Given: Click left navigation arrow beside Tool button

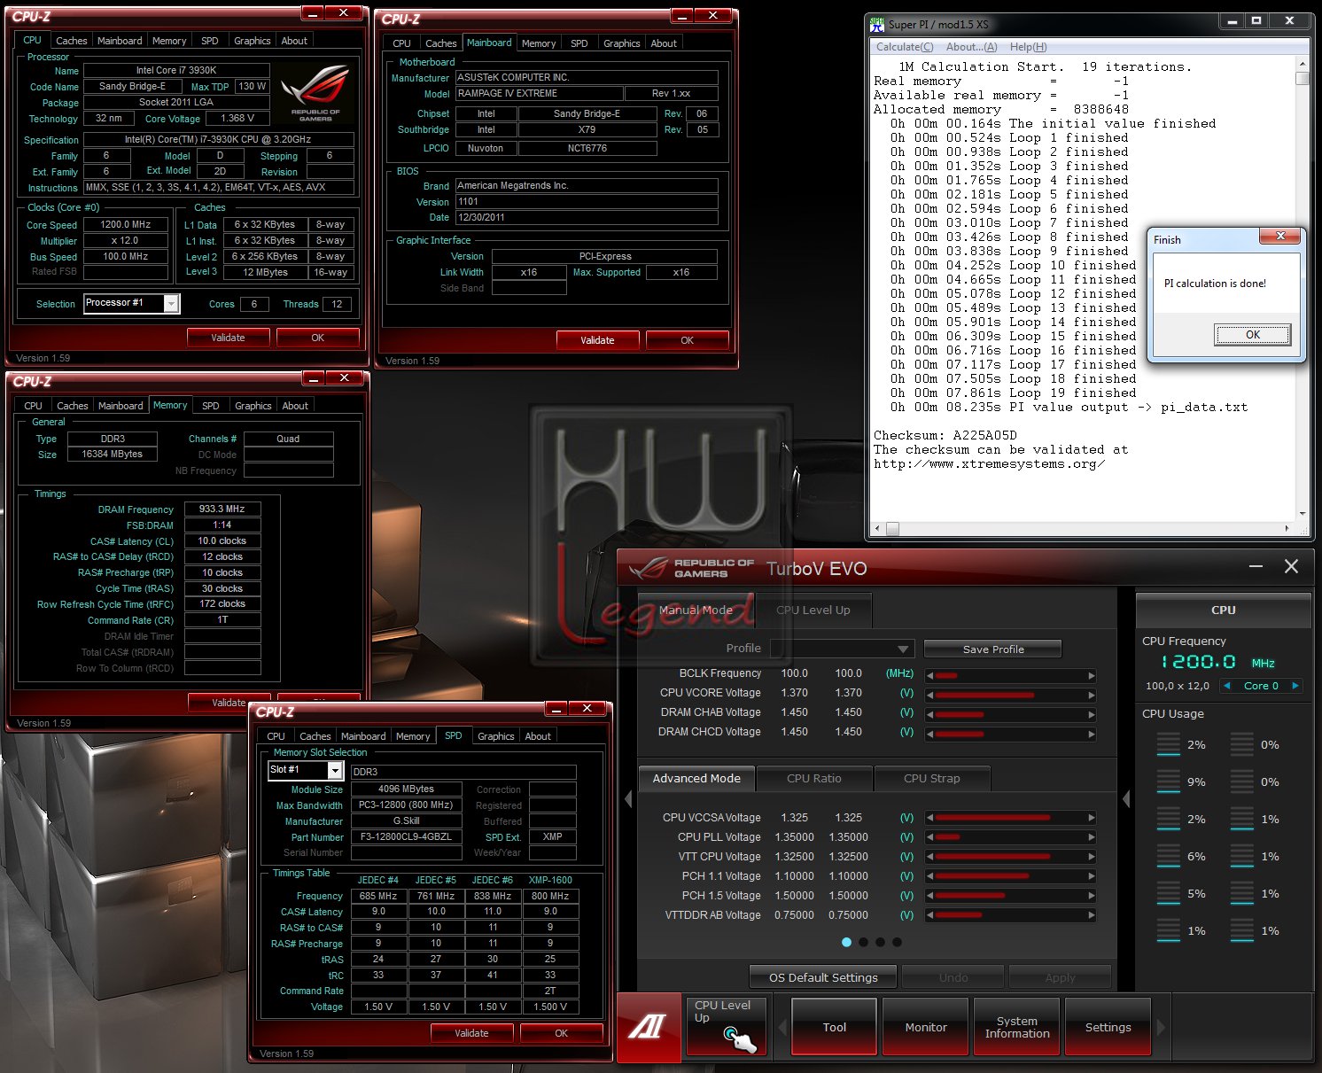Looking at the screenshot, I should pyautogui.click(x=782, y=1028).
